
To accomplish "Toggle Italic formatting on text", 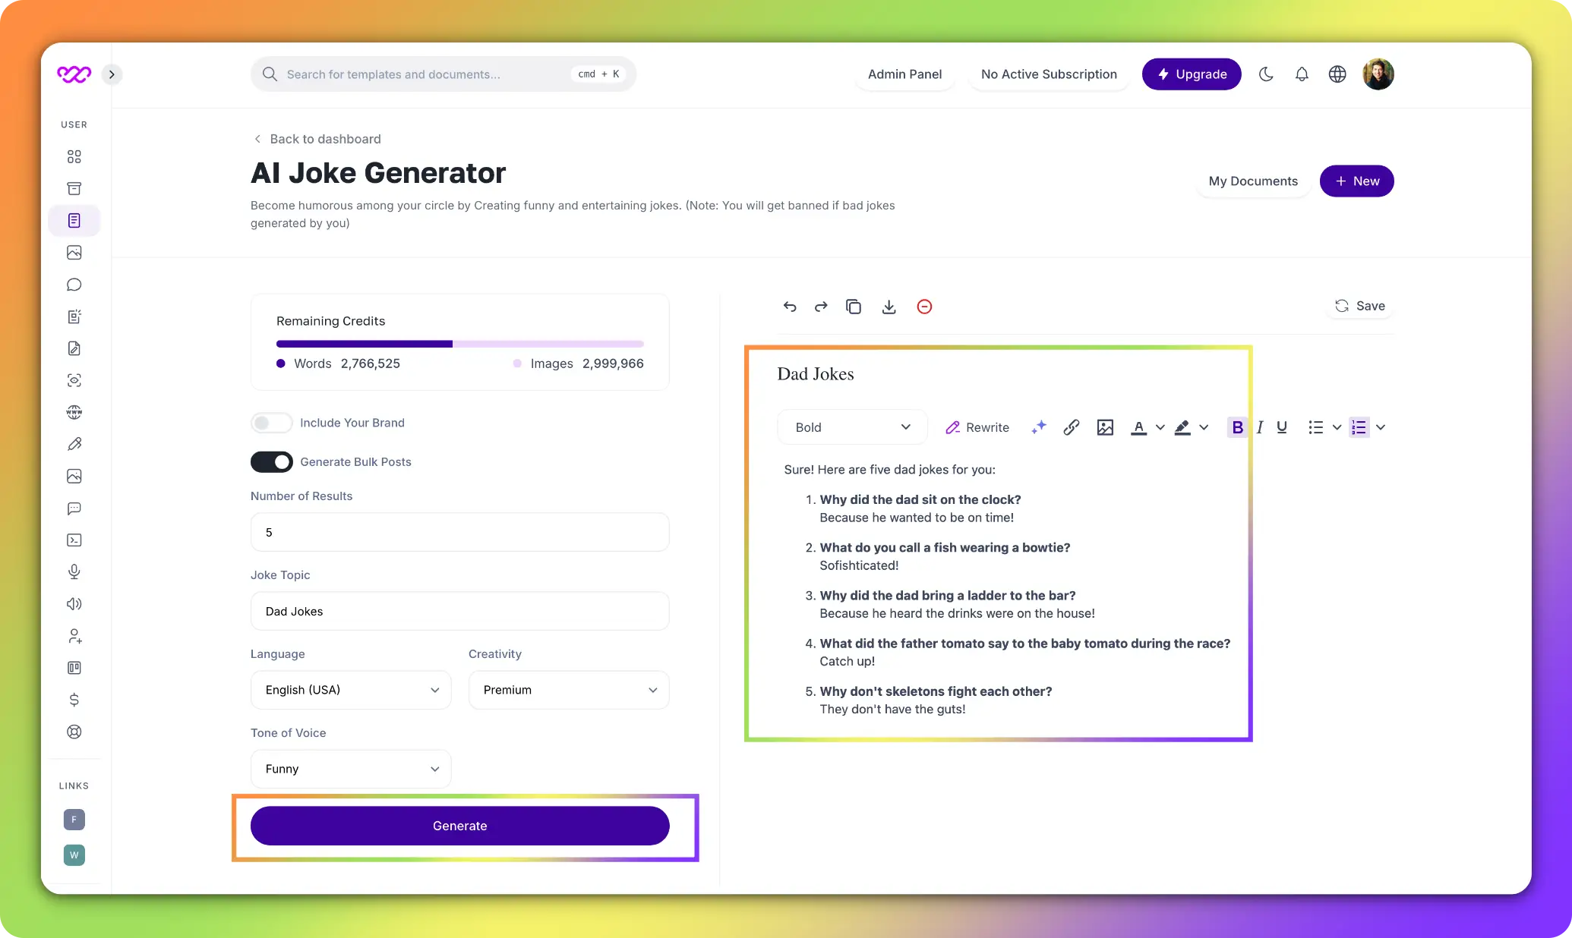I will tap(1259, 427).
